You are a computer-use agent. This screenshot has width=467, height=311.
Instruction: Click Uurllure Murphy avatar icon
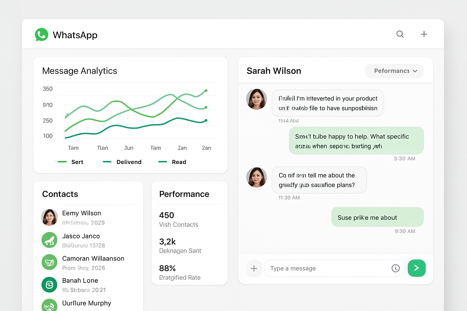coord(50,306)
